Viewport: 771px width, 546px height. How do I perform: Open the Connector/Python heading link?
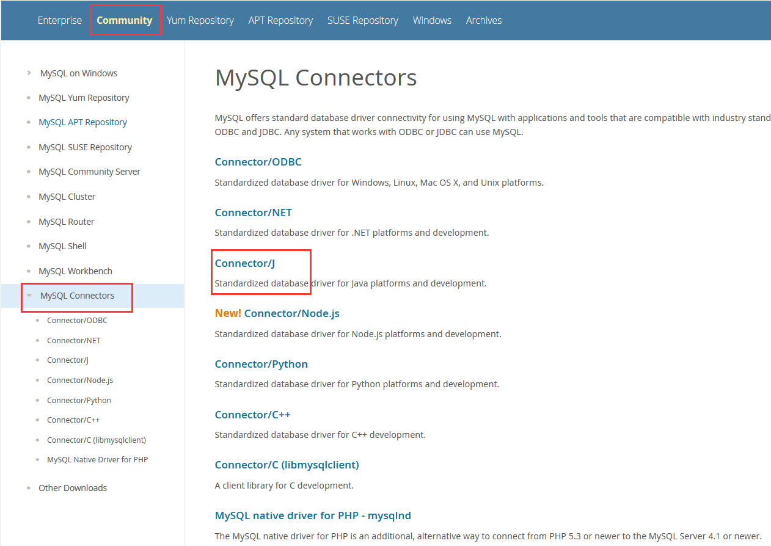[261, 363]
